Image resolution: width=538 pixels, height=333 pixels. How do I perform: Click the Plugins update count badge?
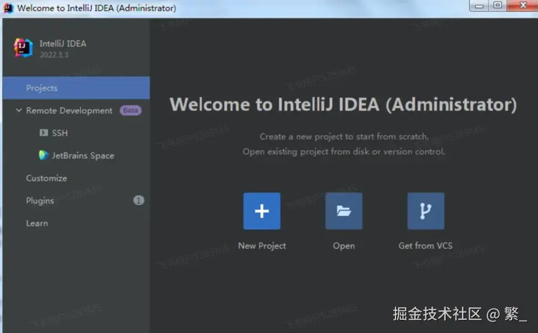[139, 200]
